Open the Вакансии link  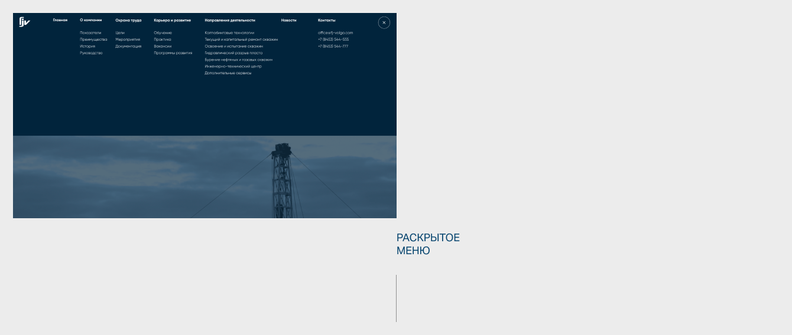click(x=163, y=46)
